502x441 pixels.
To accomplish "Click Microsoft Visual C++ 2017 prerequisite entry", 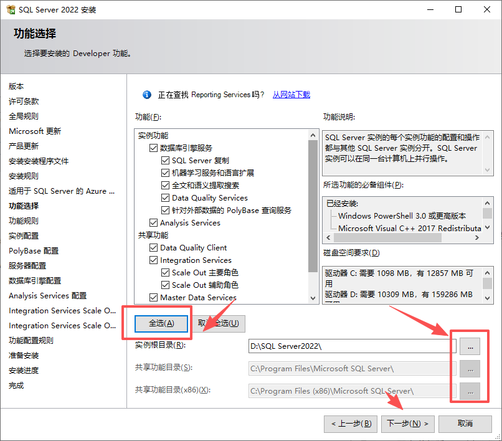I will pyautogui.click(x=410, y=229).
